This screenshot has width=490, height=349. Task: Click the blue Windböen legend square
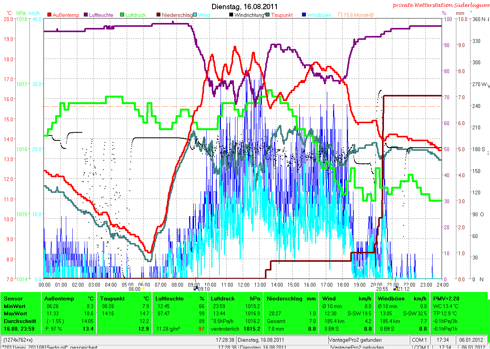tap(304, 15)
